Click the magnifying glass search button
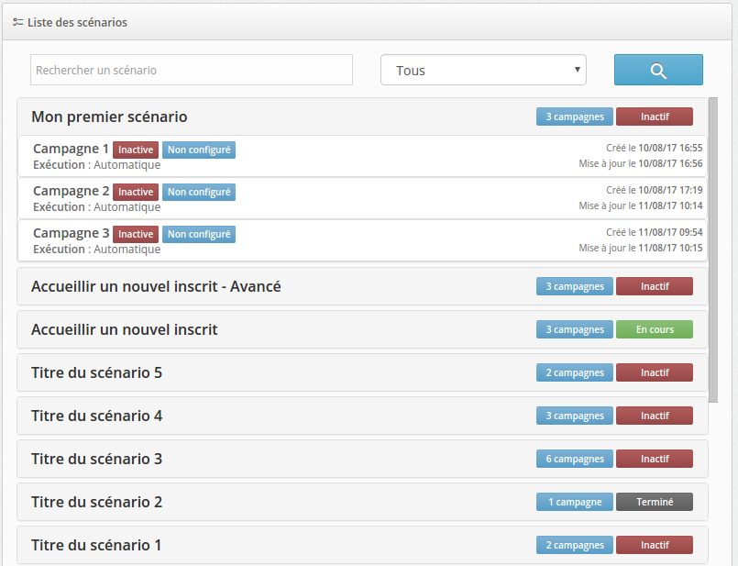Image resolution: width=738 pixels, height=566 pixels. (x=657, y=70)
